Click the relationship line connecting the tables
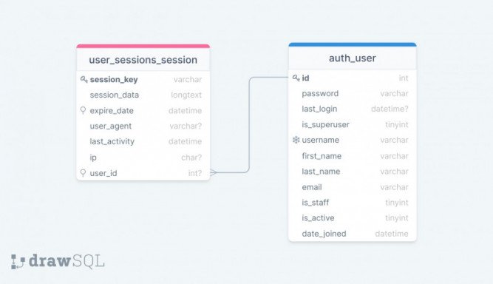The image size is (493, 284). point(249,126)
